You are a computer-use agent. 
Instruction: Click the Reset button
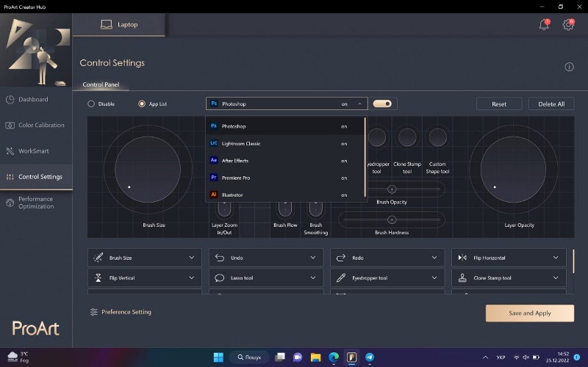pyautogui.click(x=499, y=104)
